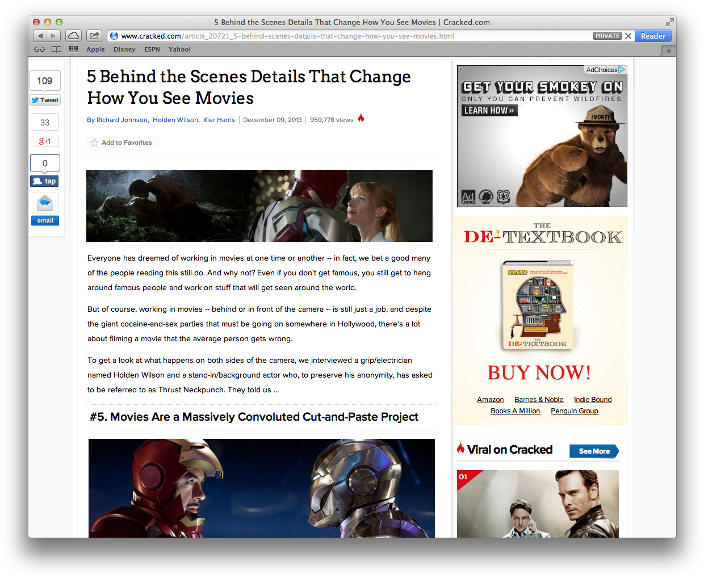Click the PRIVATE browsing badge
The width and height of the screenshot is (704, 578).
coord(607,36)
